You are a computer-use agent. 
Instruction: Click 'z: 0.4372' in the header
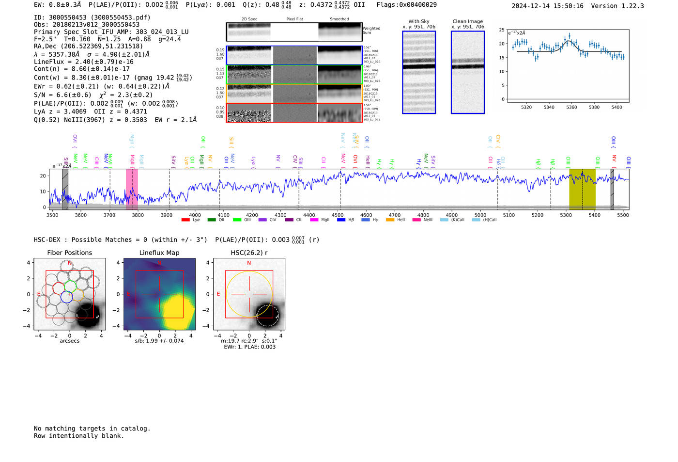pyautogui.click(x=324, y=5)
